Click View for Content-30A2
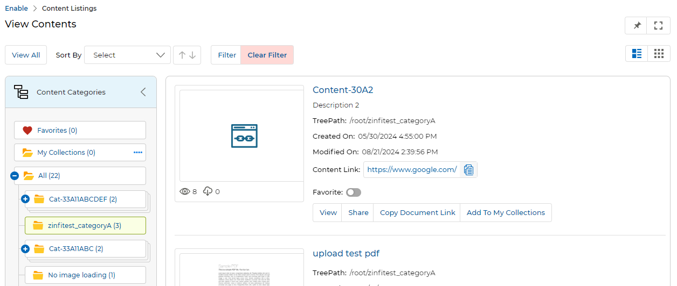This screenshot has width=677, height=286. (328, 212)
